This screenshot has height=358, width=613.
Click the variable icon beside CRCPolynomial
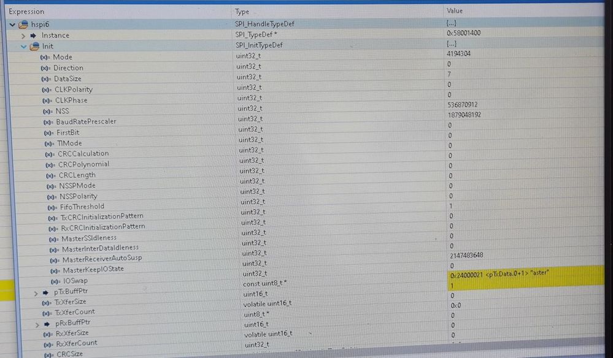(x=50, y=165)
